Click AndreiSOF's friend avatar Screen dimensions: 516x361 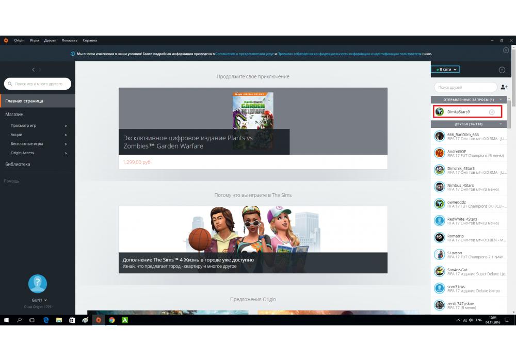click(x=439, y=153)
